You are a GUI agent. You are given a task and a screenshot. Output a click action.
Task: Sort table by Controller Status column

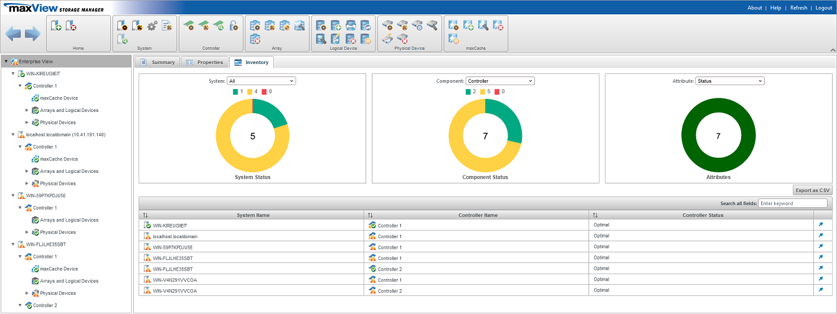[595, 215]
